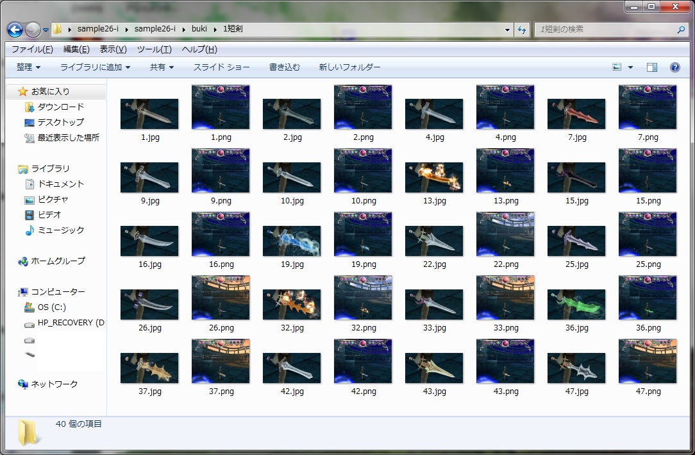The image size is (695, 455).
Task: Expand the arrow after buki breadcrumb
Action: coord(215,30)
